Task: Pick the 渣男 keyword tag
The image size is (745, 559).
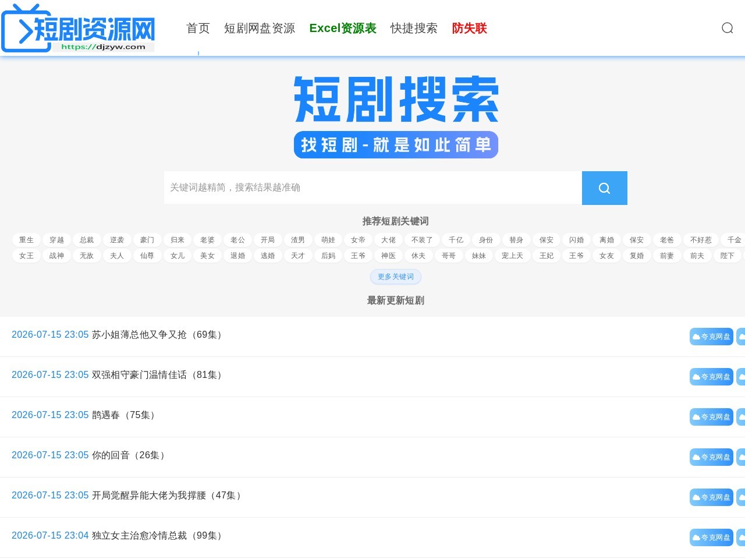Action: click(298, 240)
